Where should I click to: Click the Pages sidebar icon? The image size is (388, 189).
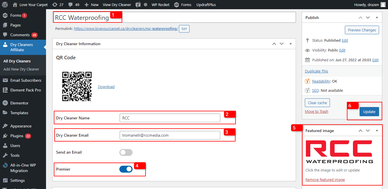(5, 25)
